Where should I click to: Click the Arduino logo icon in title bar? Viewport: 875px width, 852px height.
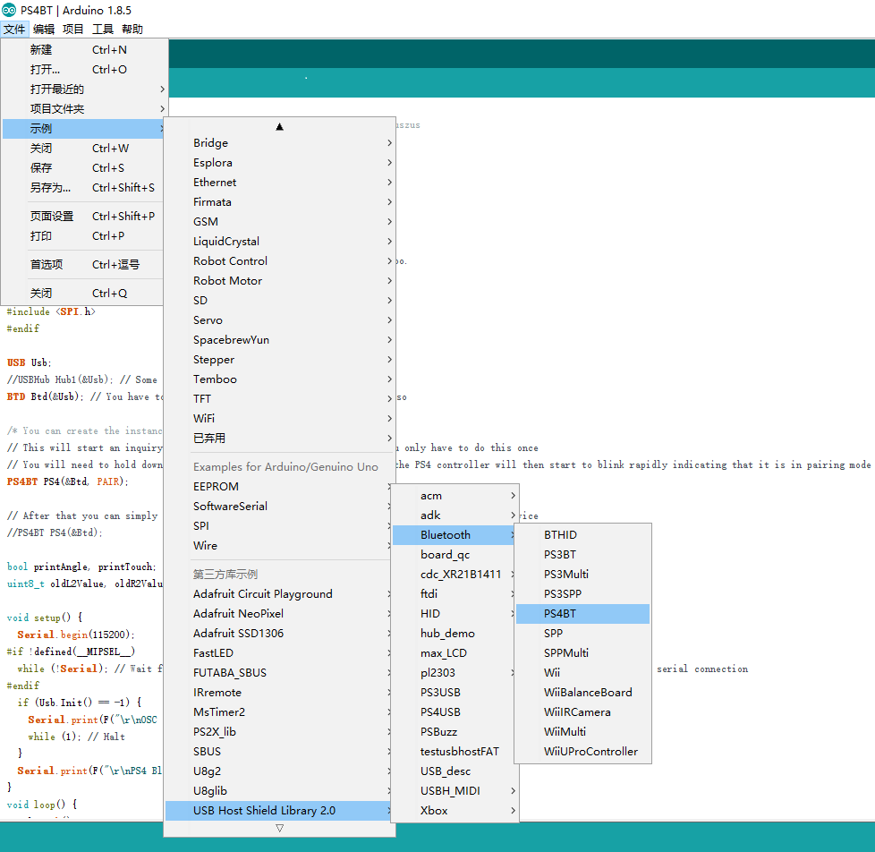(x=9, y=10)
